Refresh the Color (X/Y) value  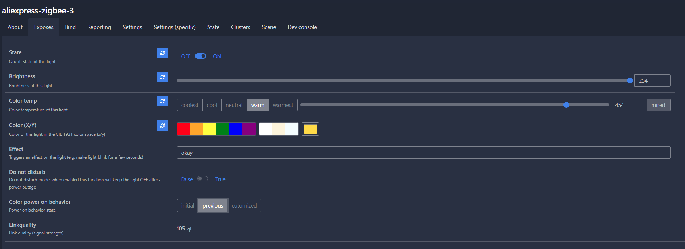point(162,126)
